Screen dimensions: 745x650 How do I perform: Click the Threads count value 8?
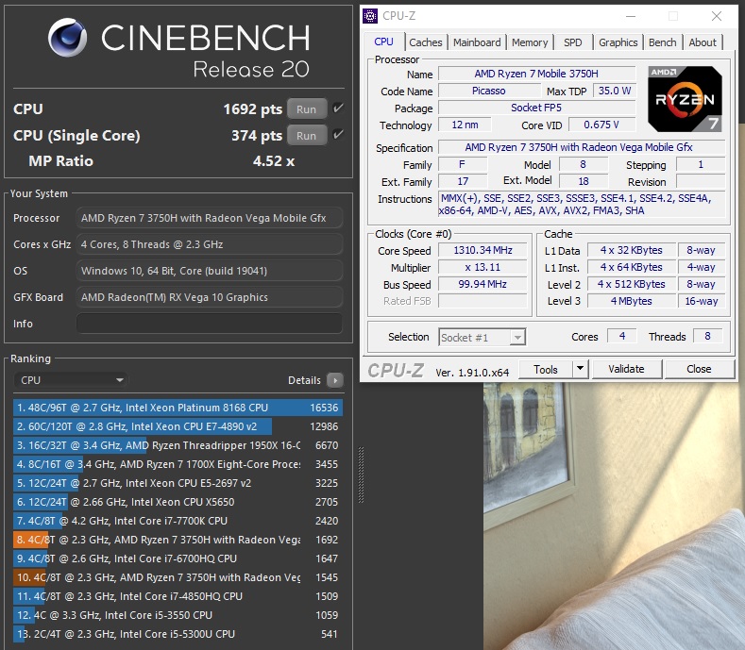coord(707,336)
